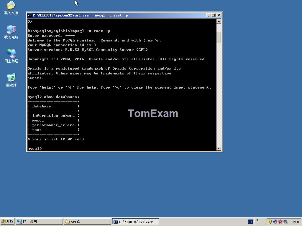The width and height of the screenshot is (302, 226).
Task: Click the 'Server version: 5.5.53' line
Action: 88,49
